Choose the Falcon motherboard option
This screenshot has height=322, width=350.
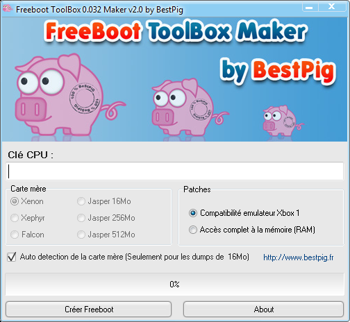pos(15,235)
